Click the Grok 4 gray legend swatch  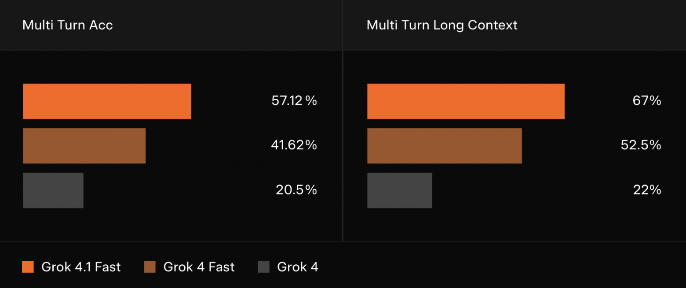coord(263,267)
